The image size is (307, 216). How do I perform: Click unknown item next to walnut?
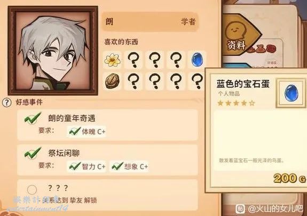[133, 81]
